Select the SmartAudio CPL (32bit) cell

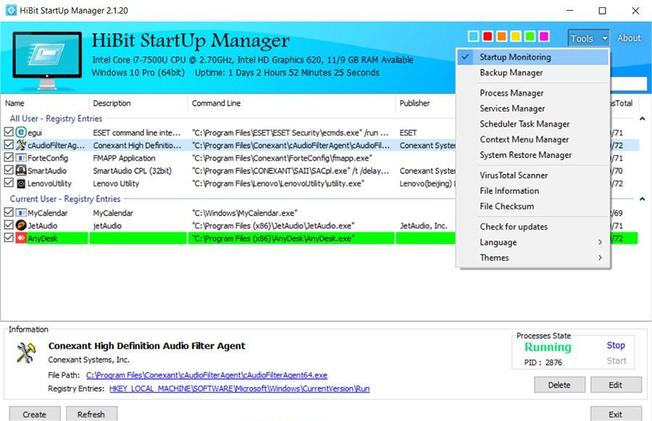click(x=133, y=170)
